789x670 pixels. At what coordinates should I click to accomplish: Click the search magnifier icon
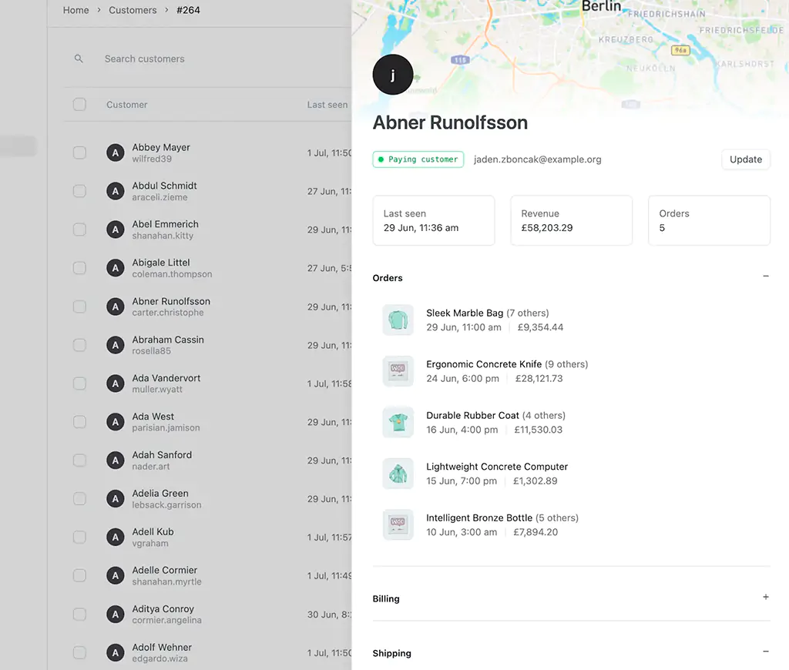(79, 59)
